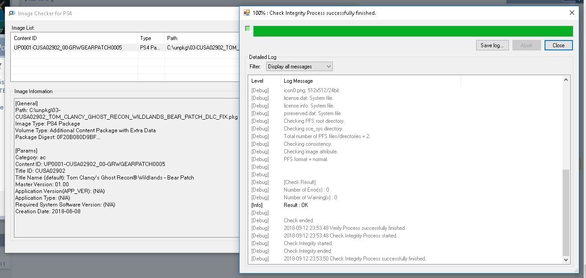Click the C:\unpkg\03-CUSA02902 path cell
Screen dimensions: 586x278
coord(202,48)
